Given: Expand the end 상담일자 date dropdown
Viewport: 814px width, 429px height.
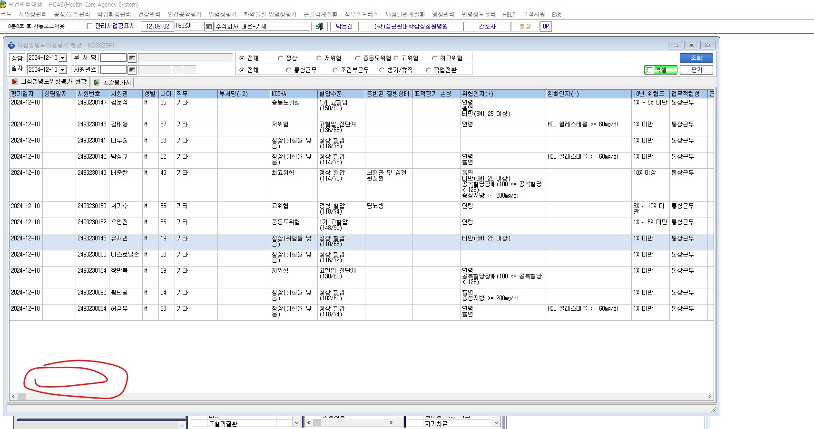Looking at the screenshot, I should point(62,70).
